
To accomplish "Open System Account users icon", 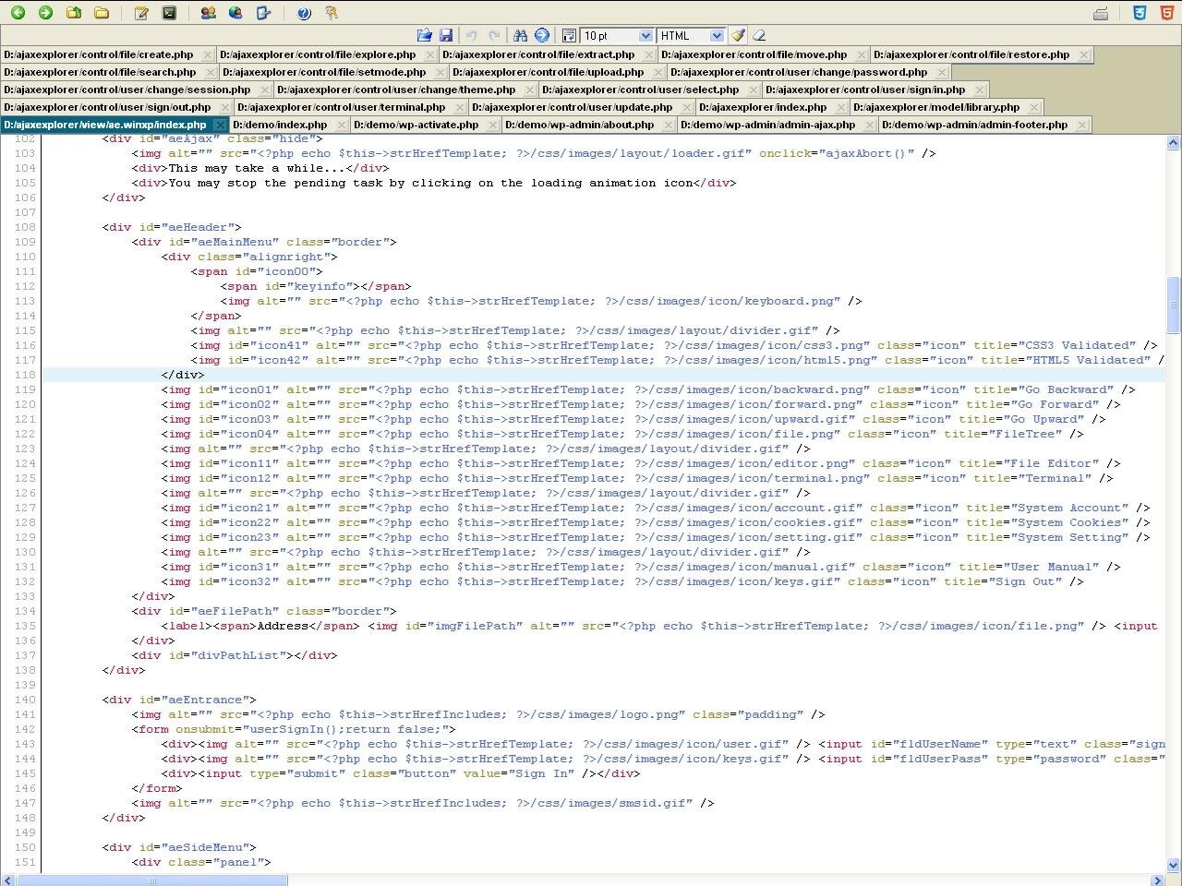I will click(208, 13).
